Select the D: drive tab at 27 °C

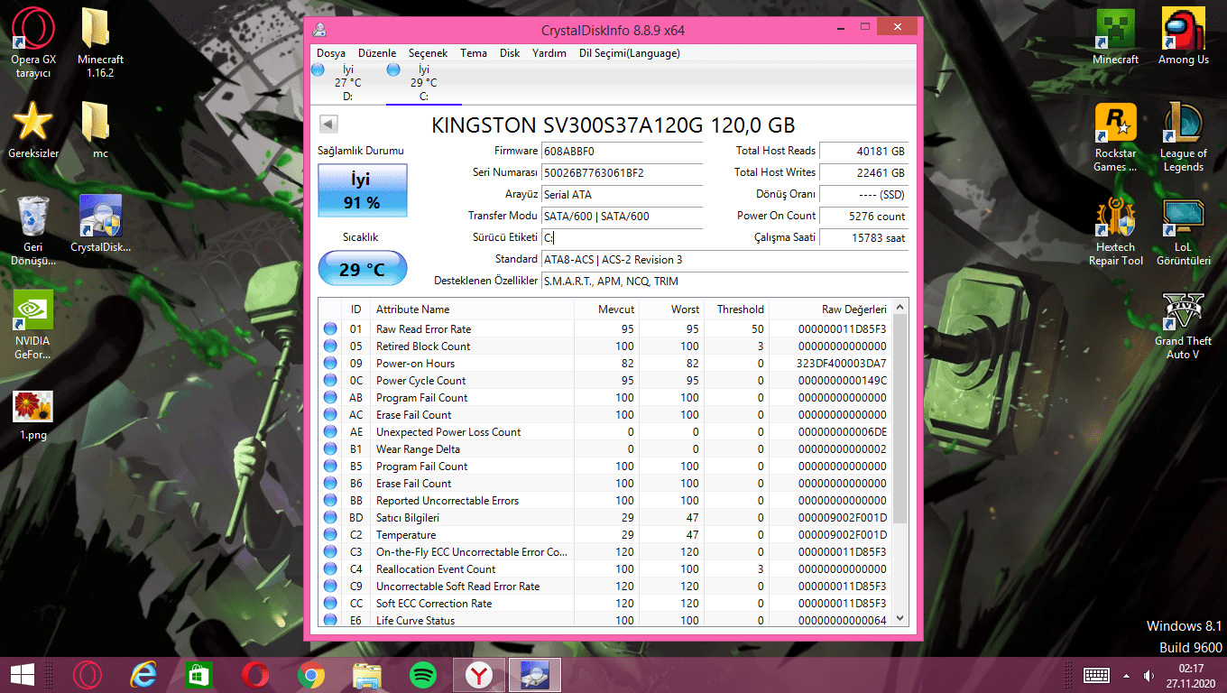pos(347,82)
